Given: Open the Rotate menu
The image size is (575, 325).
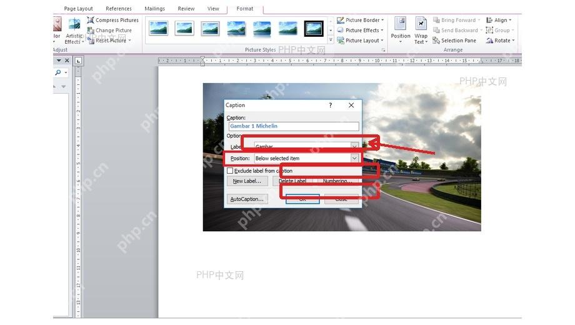Looking at the screenshot, I should [x=500, y=41].
